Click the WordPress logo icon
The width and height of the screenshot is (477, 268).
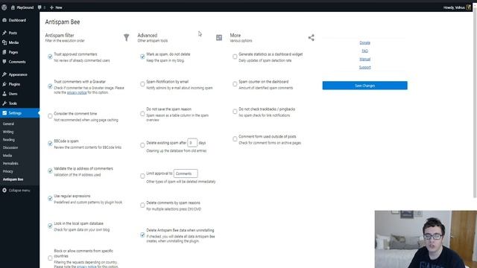(x=4, y=7)
